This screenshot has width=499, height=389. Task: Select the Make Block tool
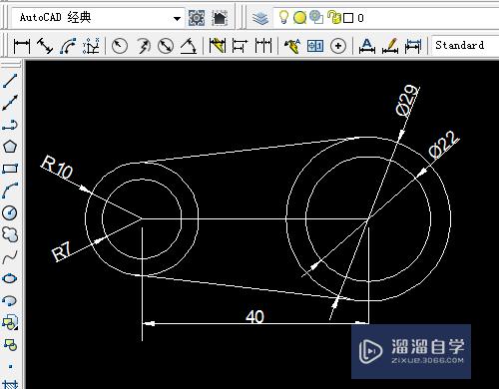click(10, 344)
